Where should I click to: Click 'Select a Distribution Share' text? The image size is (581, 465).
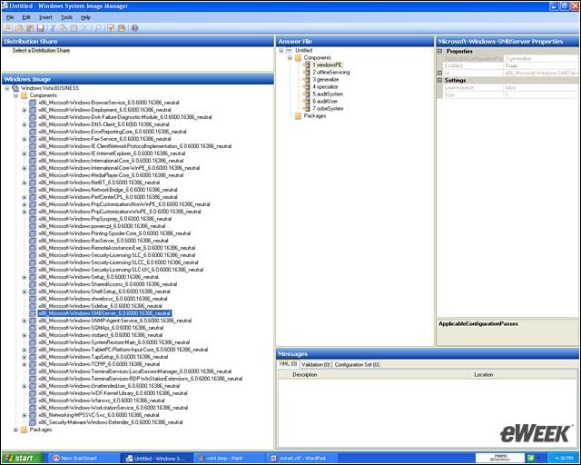(41, 51)
